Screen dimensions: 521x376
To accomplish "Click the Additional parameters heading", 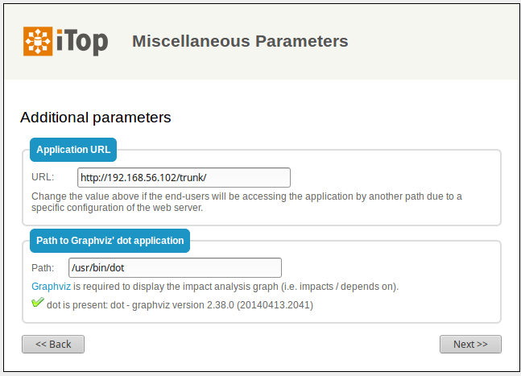I will (96, 118).
